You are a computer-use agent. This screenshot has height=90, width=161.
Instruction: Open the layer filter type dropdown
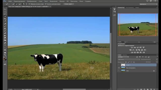click(123, 57)
